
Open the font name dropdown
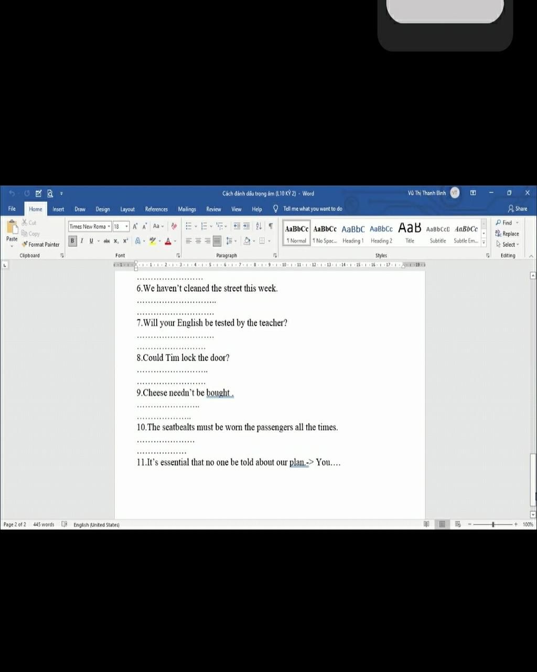point(109,226)
